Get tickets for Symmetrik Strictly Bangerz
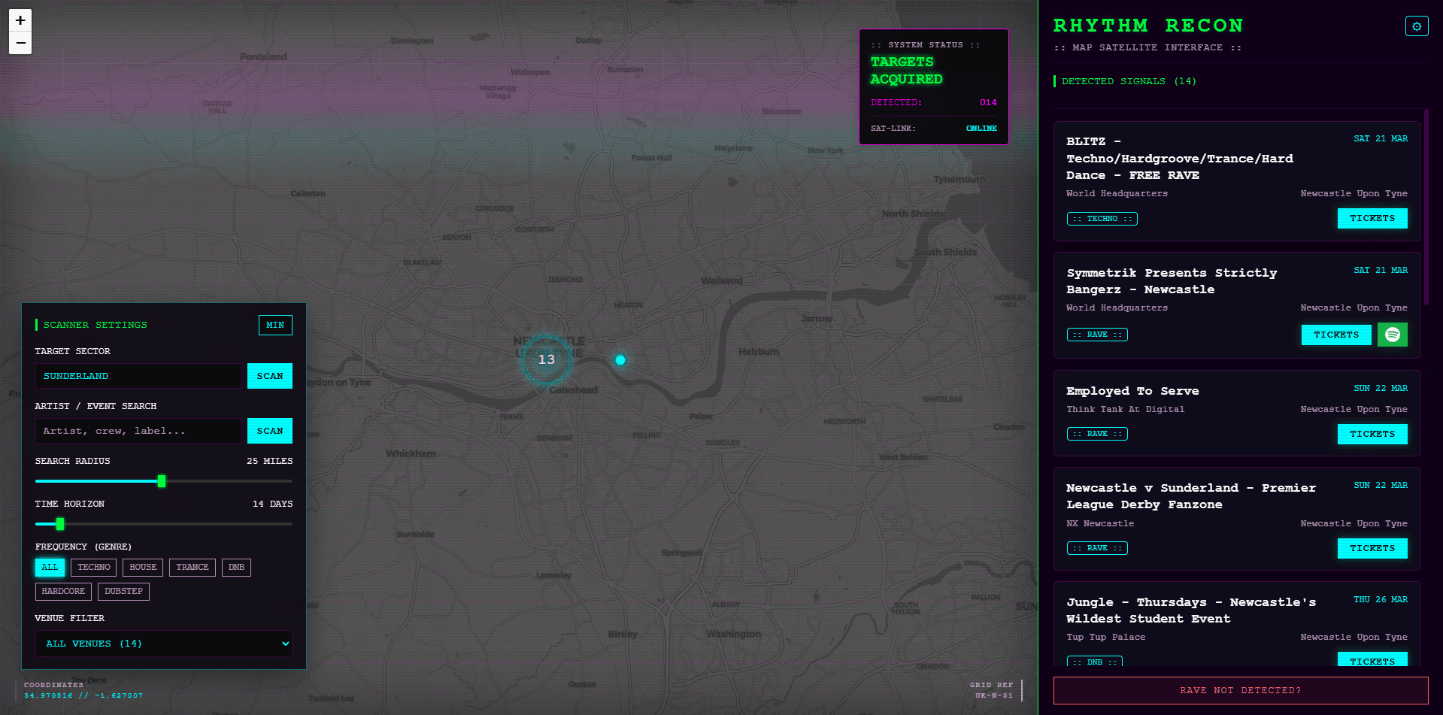This screenshot has width=1443, height=715. click(x=1336, y=335)
